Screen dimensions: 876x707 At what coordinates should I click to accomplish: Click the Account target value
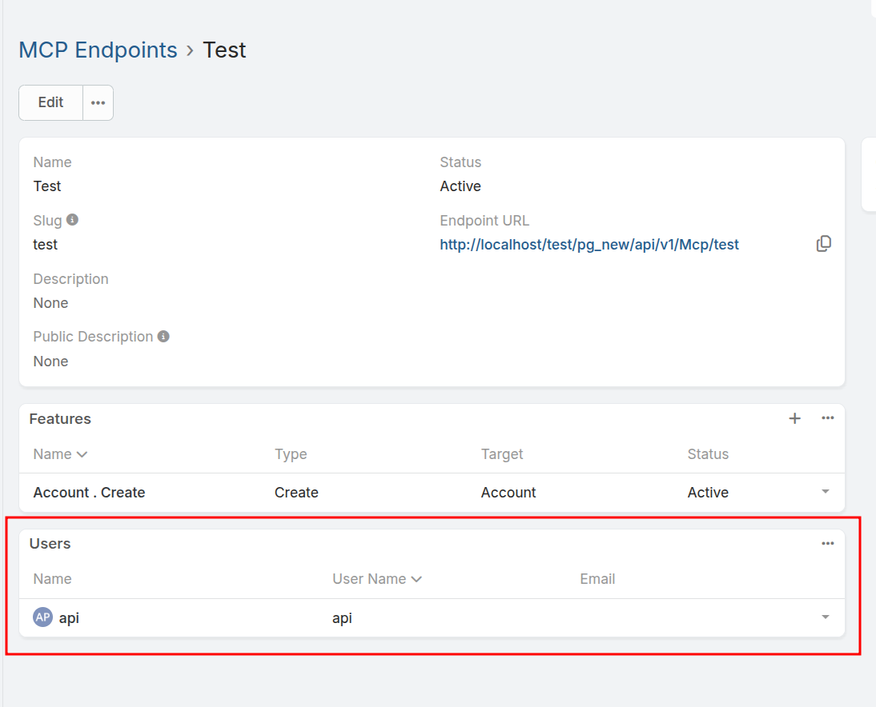tap(508, 493)
